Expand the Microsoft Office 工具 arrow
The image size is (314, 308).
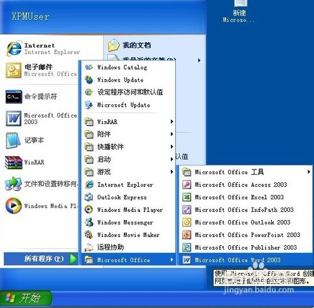click(x=309, y=172)
